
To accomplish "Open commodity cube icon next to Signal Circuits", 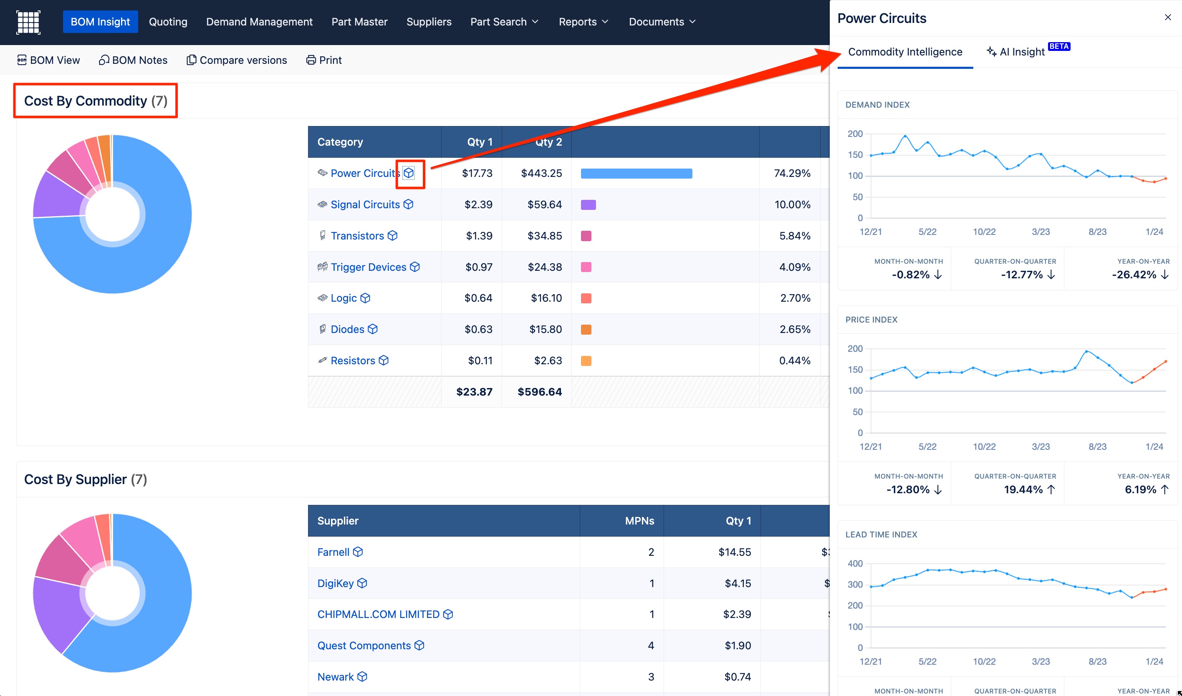I will (x=409, y=204).
